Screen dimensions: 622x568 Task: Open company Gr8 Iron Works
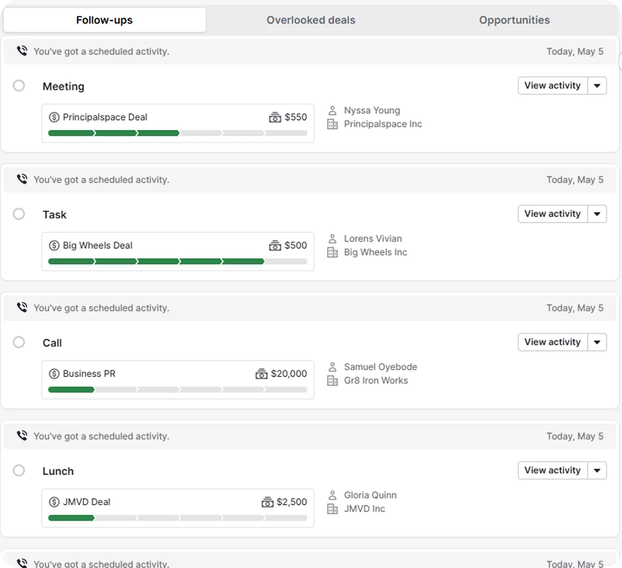pyautogui.click(x=376, y=381)
